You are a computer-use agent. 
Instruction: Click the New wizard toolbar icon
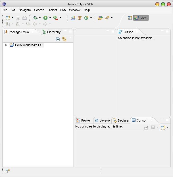pyautogui.click(x=8, y=18)
